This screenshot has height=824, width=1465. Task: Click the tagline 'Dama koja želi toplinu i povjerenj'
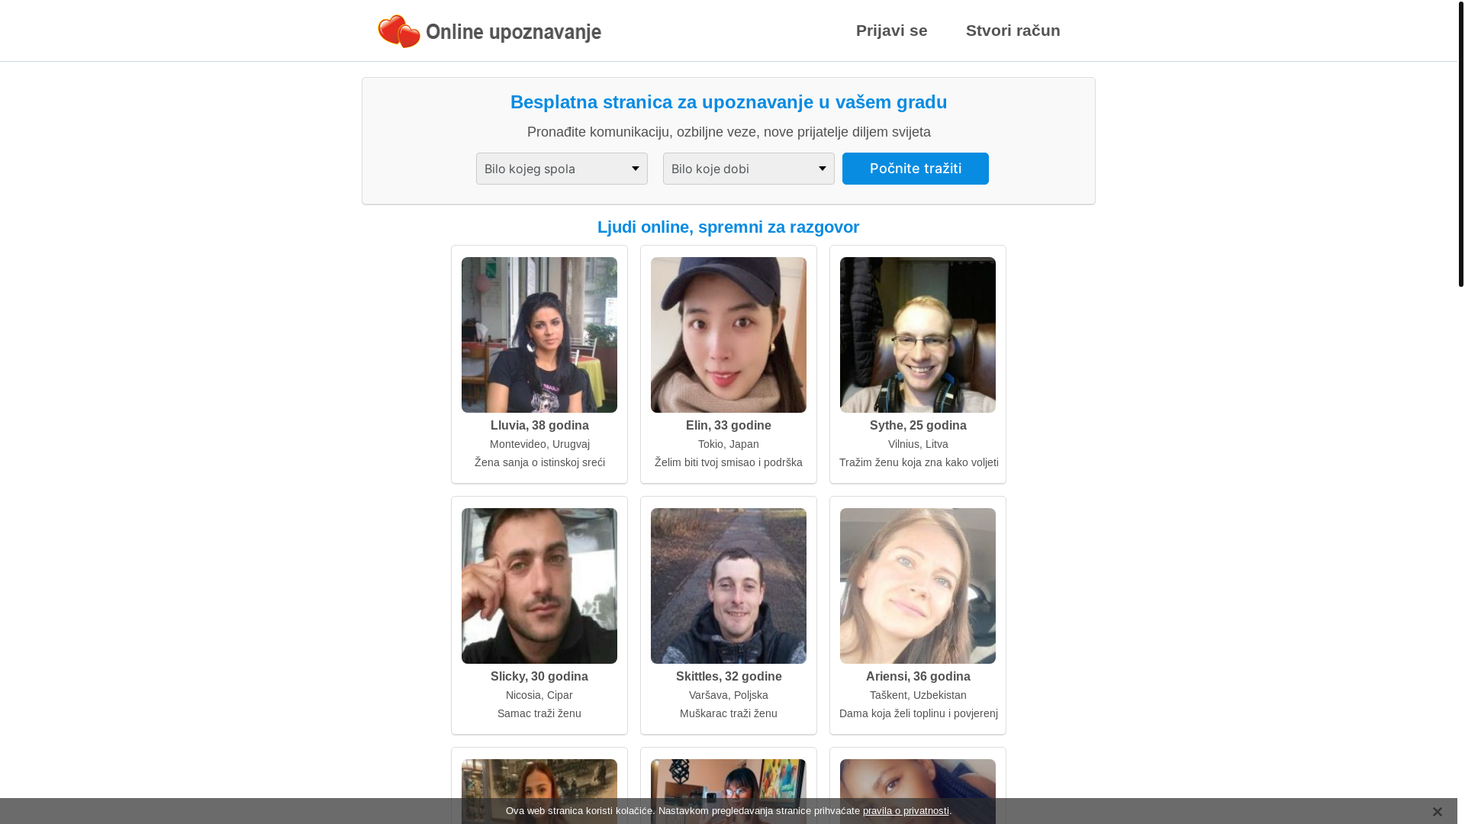[919, 713]
